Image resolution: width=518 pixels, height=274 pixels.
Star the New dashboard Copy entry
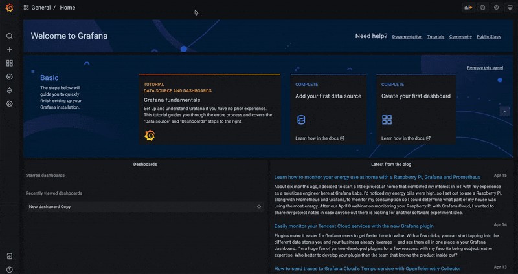pyautogui.click(x=259, y=207)
